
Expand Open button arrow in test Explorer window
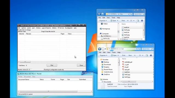(x=118, y=55)
